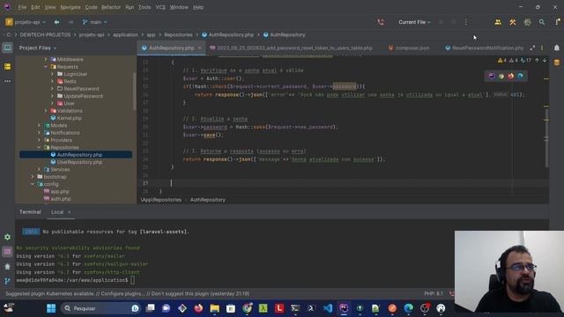The image size is (564, 317).
Task: Expand the Middleware folder
Action: (46, 59)
